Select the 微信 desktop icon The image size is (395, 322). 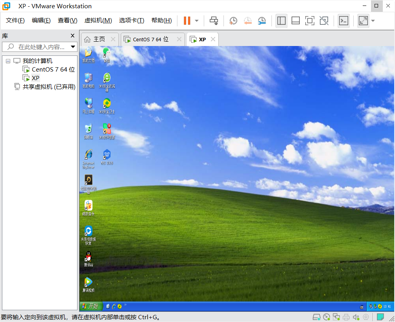107,55
